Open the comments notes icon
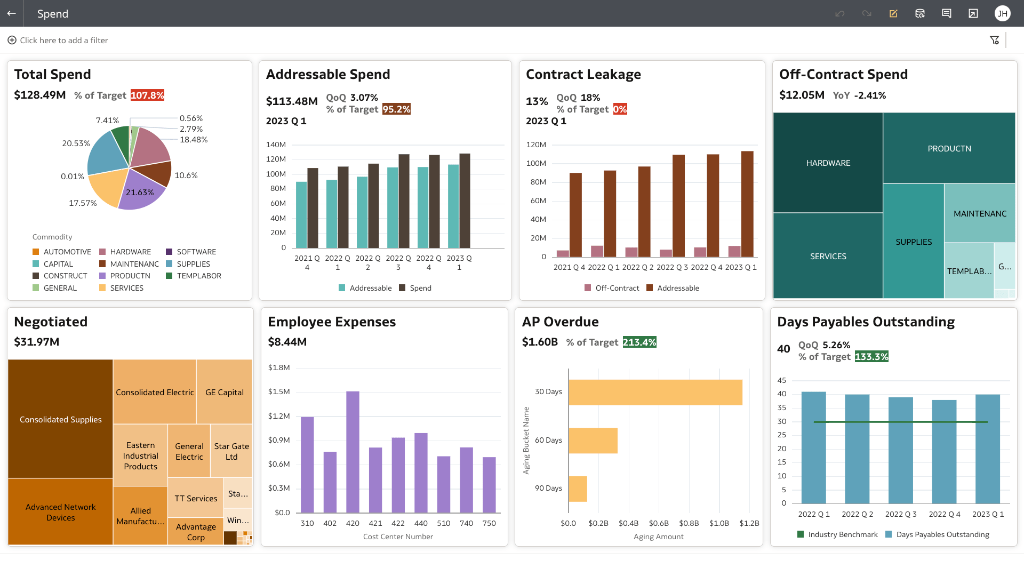The height and width of the screenshot is (576, 1024). coord(947,13)
